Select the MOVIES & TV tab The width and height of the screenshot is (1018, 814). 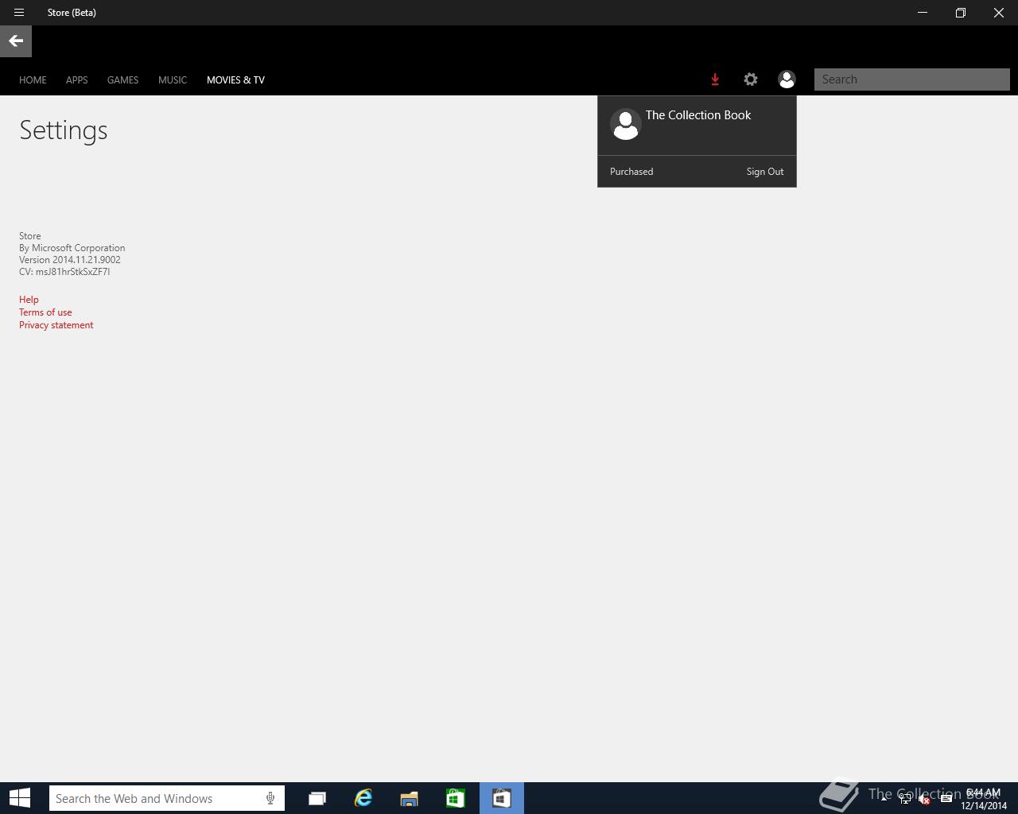point(235,80)
